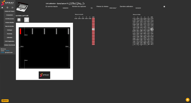The image size is (191, 103).
Task: Open Profil d'application
Action: [9, 41]
